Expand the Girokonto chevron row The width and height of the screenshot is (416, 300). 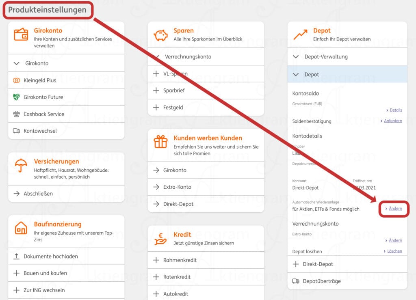[x=66, y=63]
